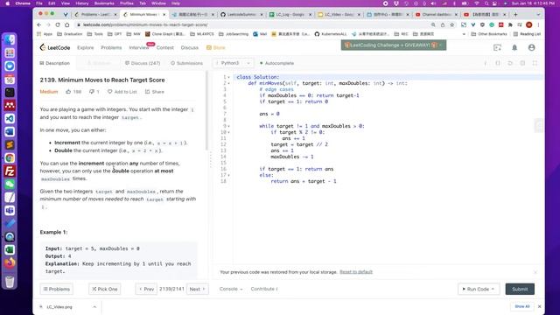Open the Problems list button
The width and height of the screenshot is (560, 315).
point(56,289)
